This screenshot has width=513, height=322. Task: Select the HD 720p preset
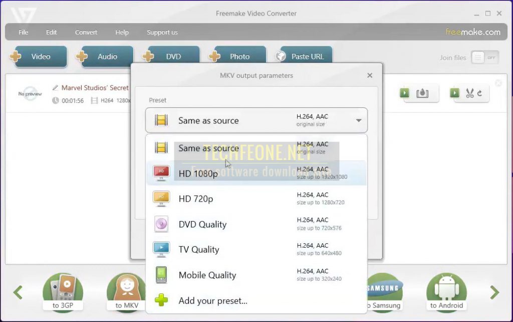pyautogui.click(x=256, y=199)
